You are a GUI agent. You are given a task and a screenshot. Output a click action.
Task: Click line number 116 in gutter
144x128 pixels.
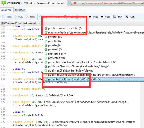pos(3,79)
